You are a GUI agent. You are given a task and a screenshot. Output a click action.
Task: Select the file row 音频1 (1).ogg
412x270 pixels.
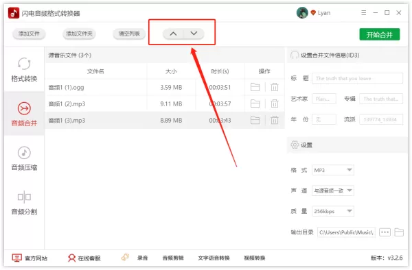(x=165, y=87)
